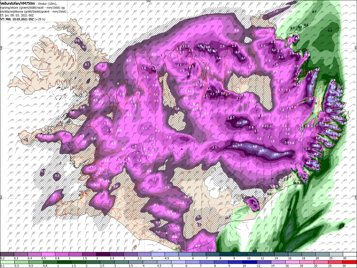The height and width of the screenshot is (268, 357).
Task: Select the lavender snow swatch between 4 and 4.5
Action: 158,254
